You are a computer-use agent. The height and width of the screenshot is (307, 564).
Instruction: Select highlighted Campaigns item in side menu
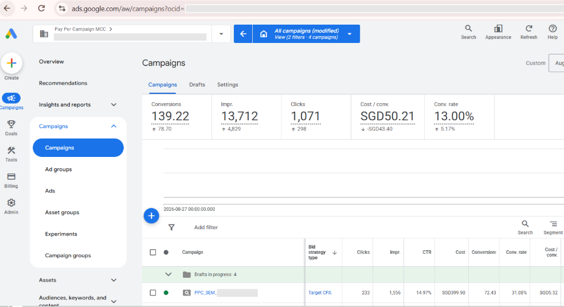78,148
